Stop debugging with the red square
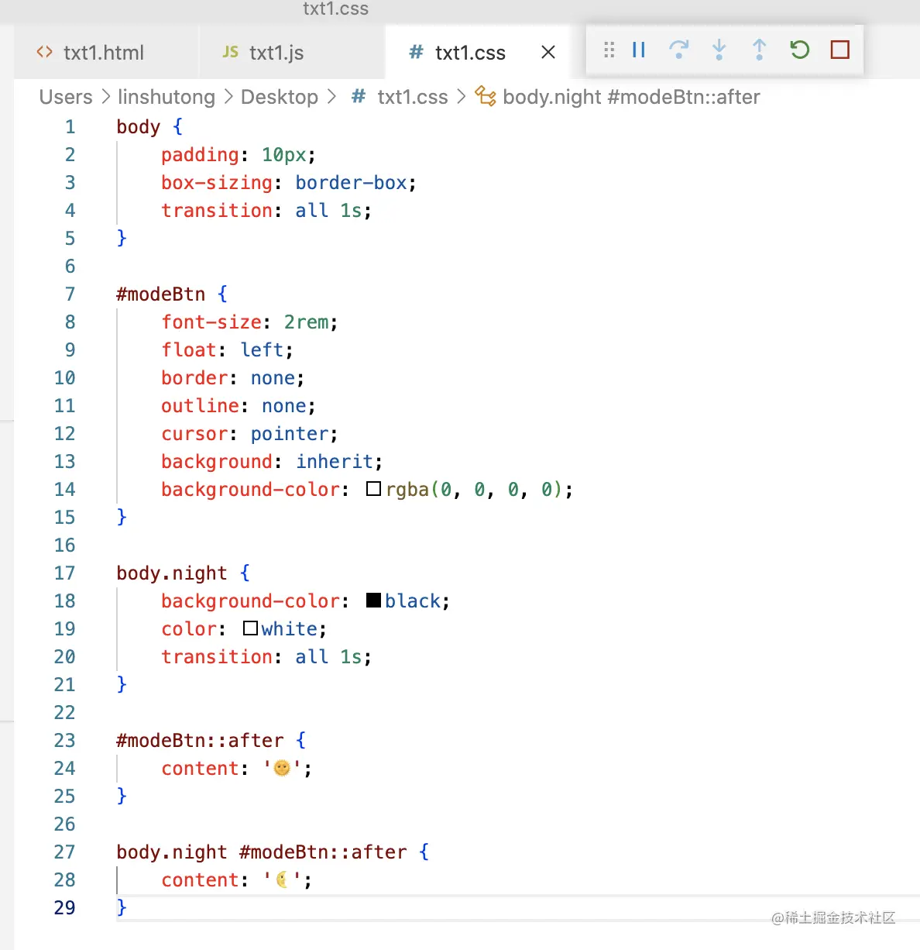Screen dimensions: 920x950 [839, 50]
